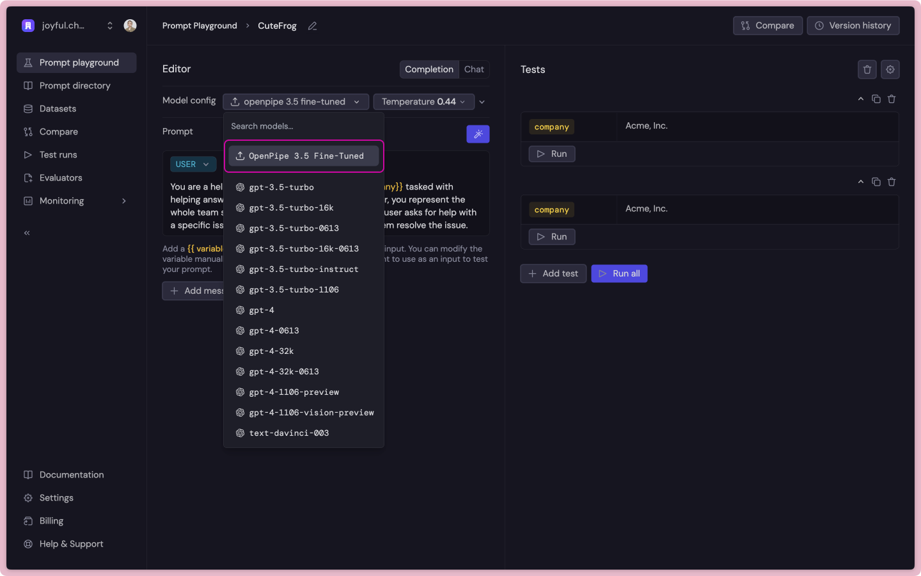Switch to the Chat tab
This screenshot has width=921, height=576.
(x=474, y=69)
